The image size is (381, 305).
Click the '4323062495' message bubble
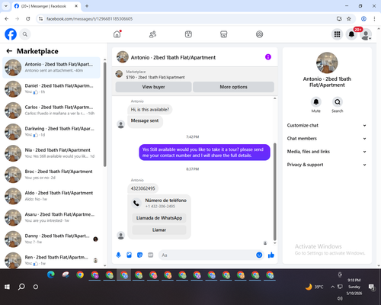[142, 188]
